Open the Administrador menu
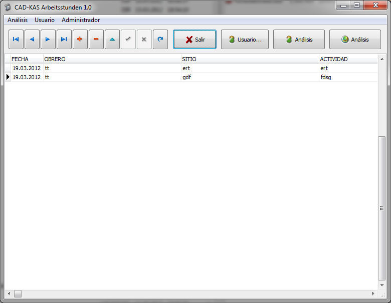 pos(81,20)
